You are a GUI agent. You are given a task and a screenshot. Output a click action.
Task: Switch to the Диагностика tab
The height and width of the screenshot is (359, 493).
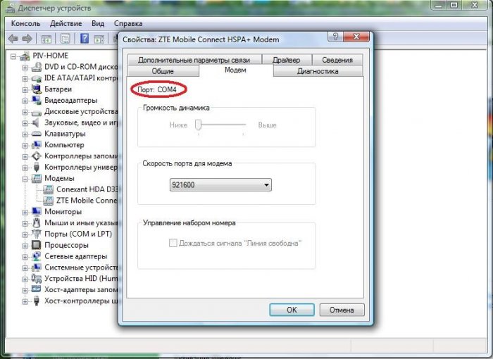pyautogui.click(x=317, y=71)
